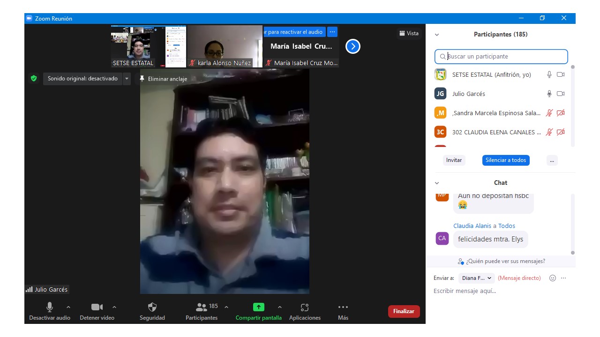Click Claudia Alanis sender name in chat
The image size is (600, 337).
pos(472,226)
